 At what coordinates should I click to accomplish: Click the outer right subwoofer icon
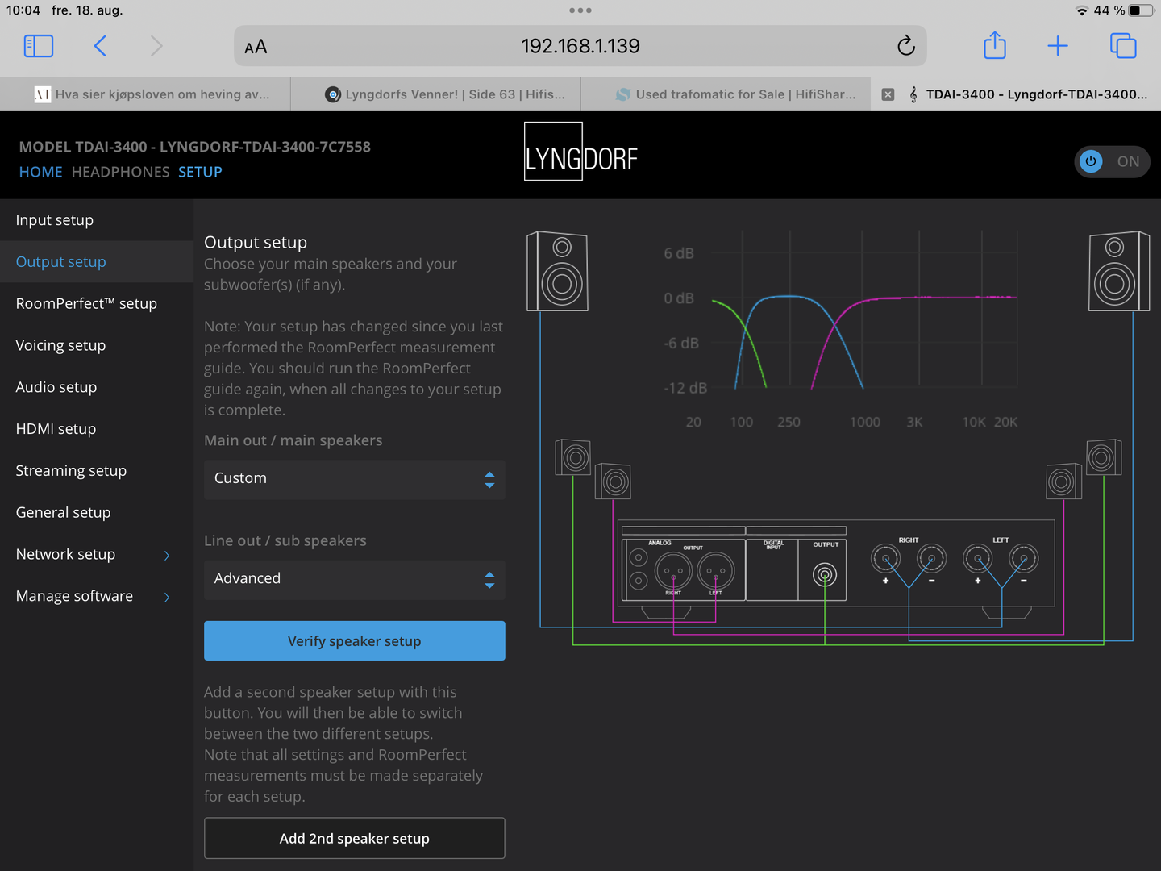pos(1104,457)
